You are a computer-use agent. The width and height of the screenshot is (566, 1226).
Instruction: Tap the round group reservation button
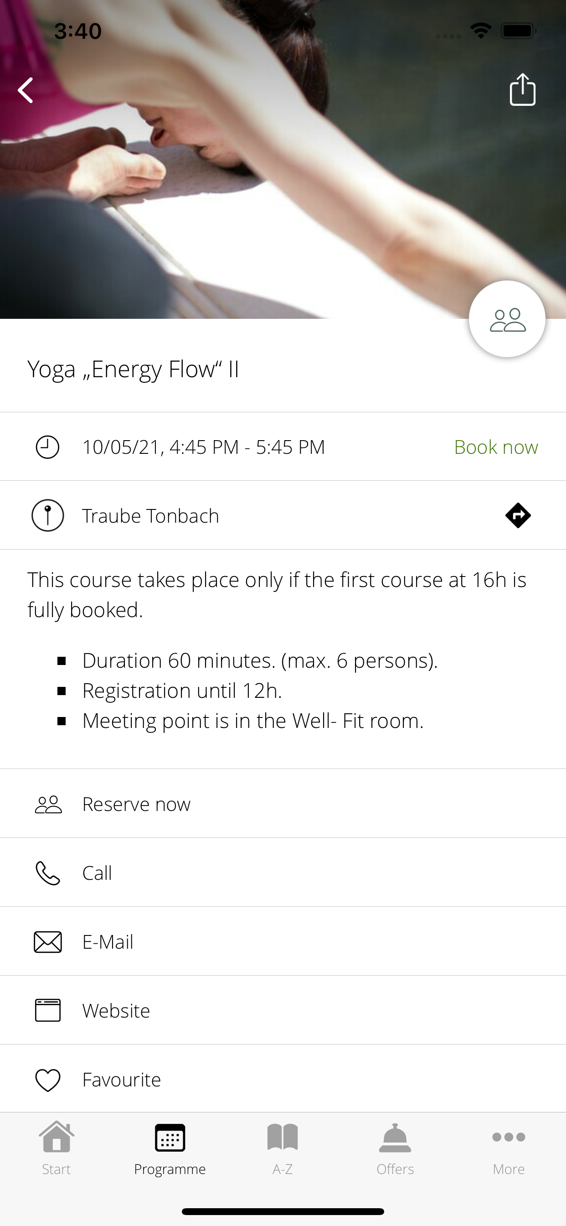coord(507,319)
